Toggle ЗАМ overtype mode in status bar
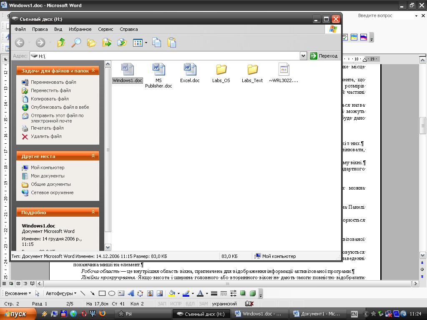Screen dimensions: 427x320 (203, 304)
